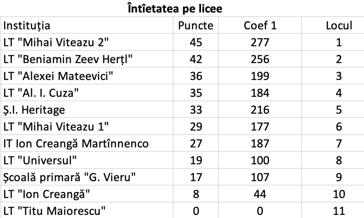
Task: Click the title "Întîetatea pe licee"
Action: click(174, 9)
